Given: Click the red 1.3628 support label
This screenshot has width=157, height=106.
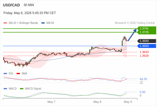Looking at the screenshot, I should coord(144,56).
